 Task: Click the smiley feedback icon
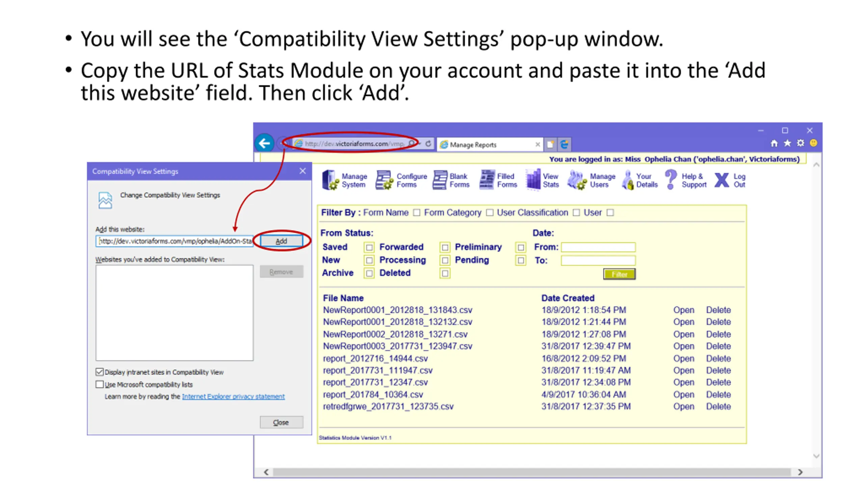813,143
